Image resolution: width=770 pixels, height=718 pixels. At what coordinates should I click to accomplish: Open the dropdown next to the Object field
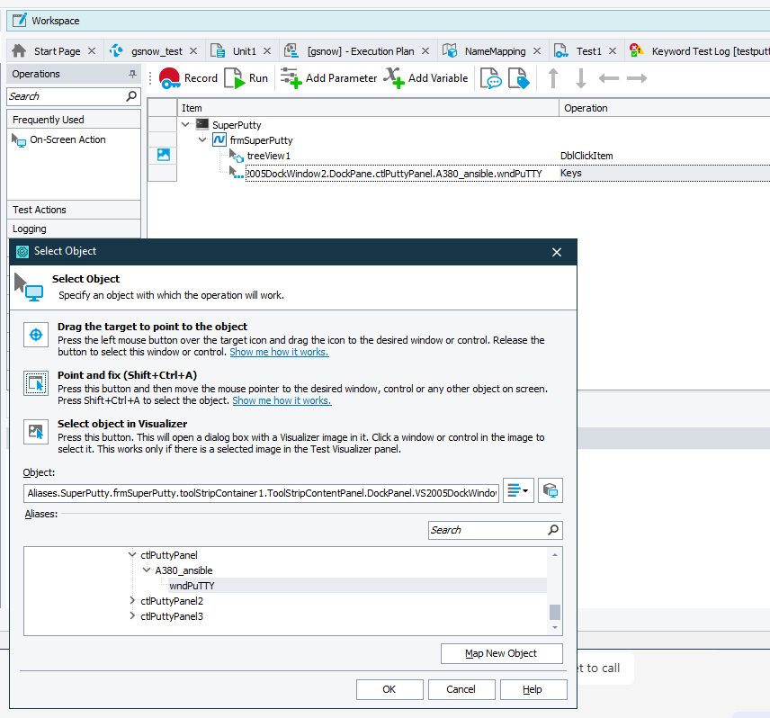pyautogui.click(x=518, y=490)
